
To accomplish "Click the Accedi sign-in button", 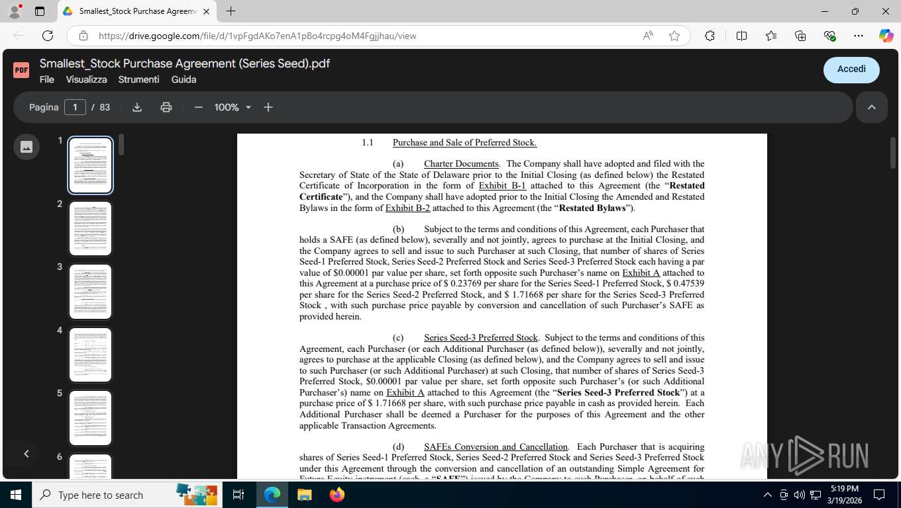I will 851,69.
